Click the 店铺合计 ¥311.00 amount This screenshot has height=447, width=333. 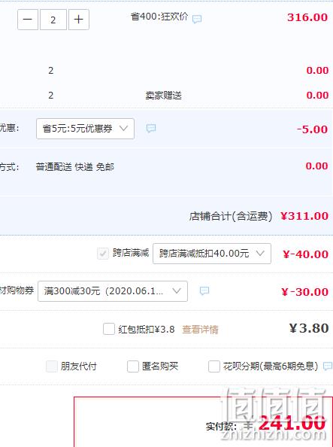tap(304, 216)
